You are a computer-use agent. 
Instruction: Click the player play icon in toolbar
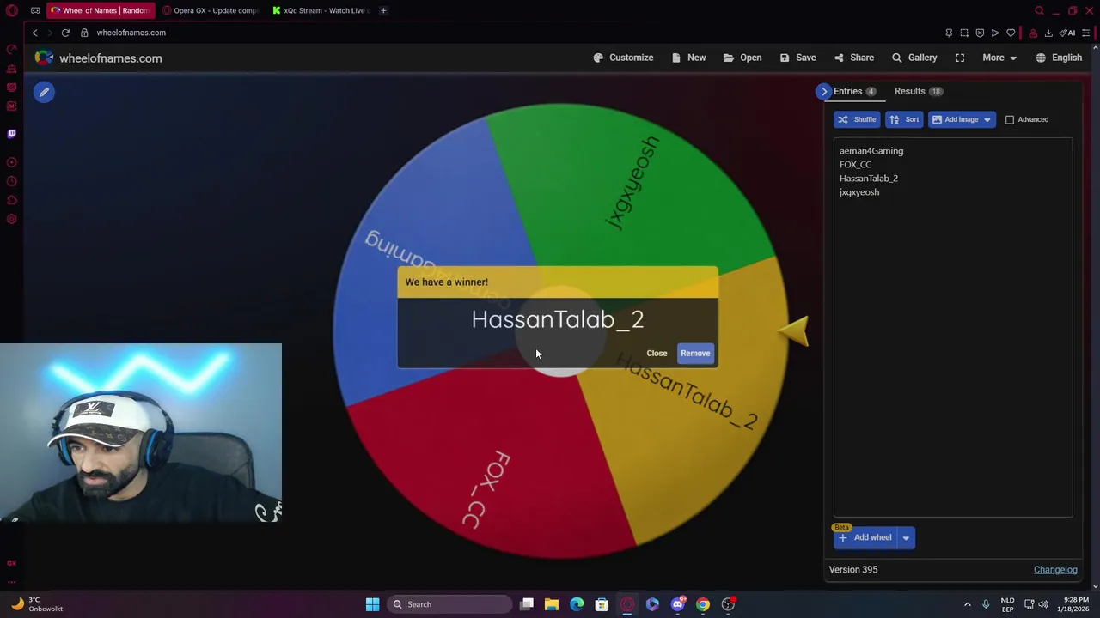[x=995, y=33]
